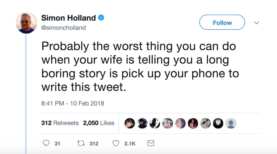
Task: Open Simon Holland's profile picture
Action: click(26, 23)
